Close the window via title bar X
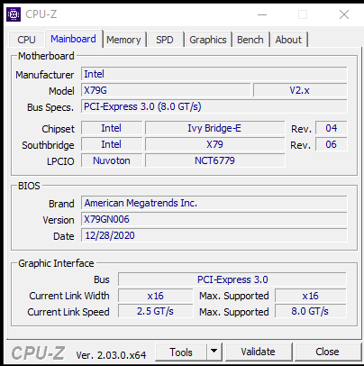364x366 pixels. 344,14
